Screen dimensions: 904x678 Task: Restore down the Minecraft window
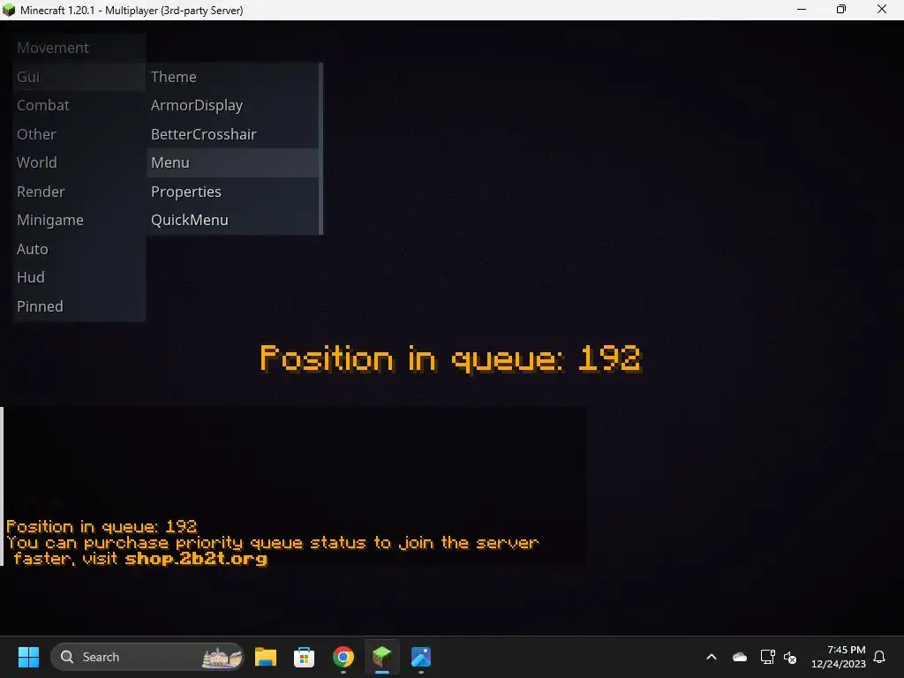tap(841, 9)
